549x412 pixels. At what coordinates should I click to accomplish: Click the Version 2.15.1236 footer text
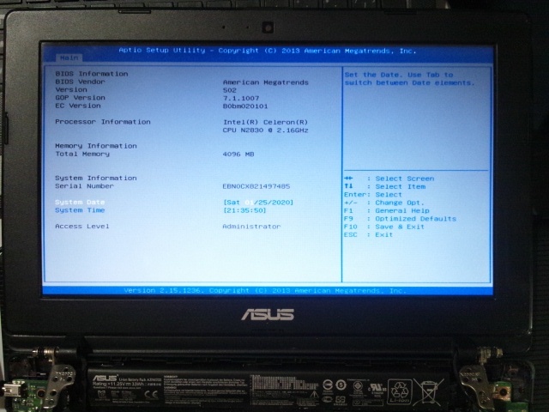pyautogui.click(x=265, y=290)
